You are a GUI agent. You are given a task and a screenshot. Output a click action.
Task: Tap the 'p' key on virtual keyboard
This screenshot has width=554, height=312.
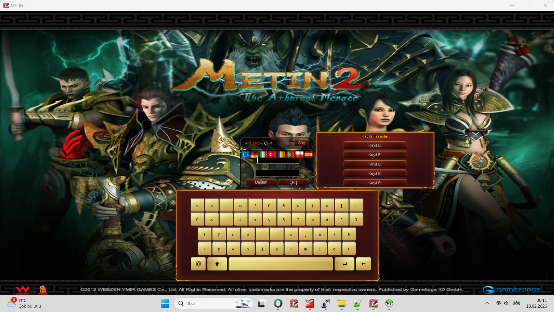(312, 220)
